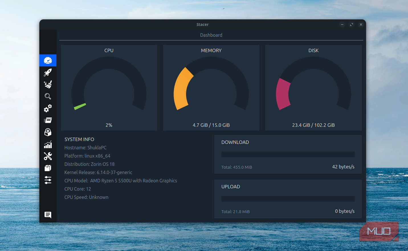Click the Download speed progress bar
The height and width of the screenshot is (251, 408).
click(288, 154)
